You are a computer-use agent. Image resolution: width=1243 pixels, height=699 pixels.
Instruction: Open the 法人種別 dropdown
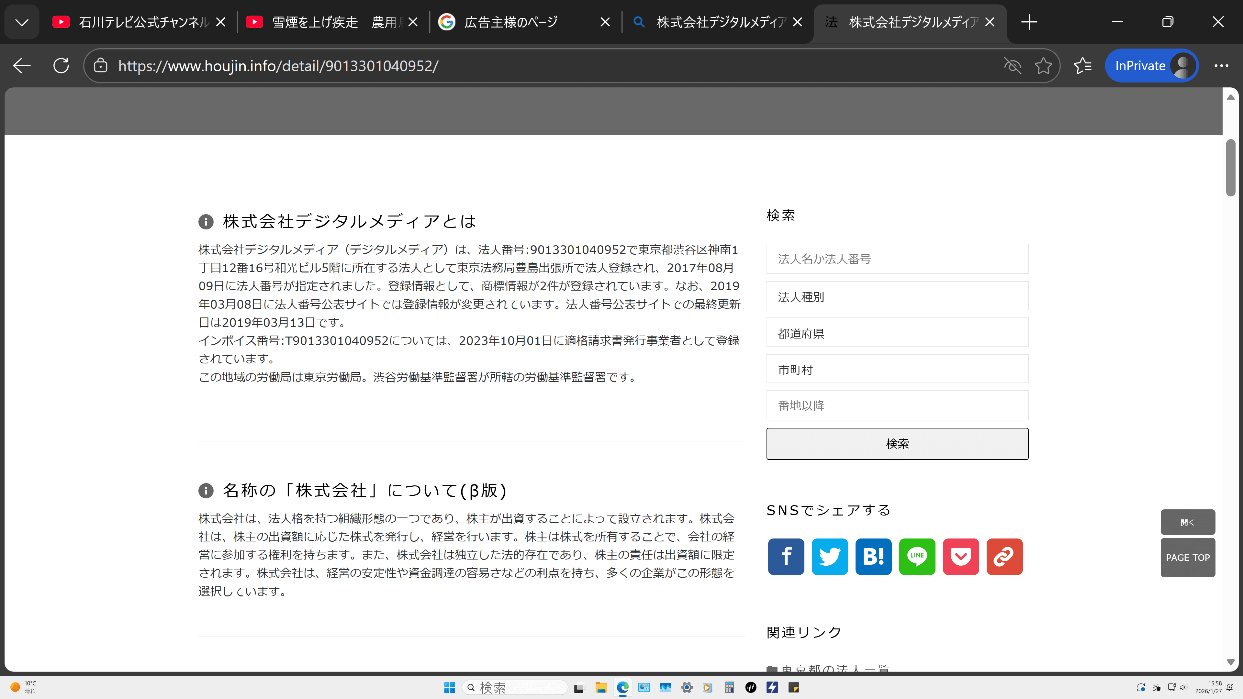click(897, 296)
